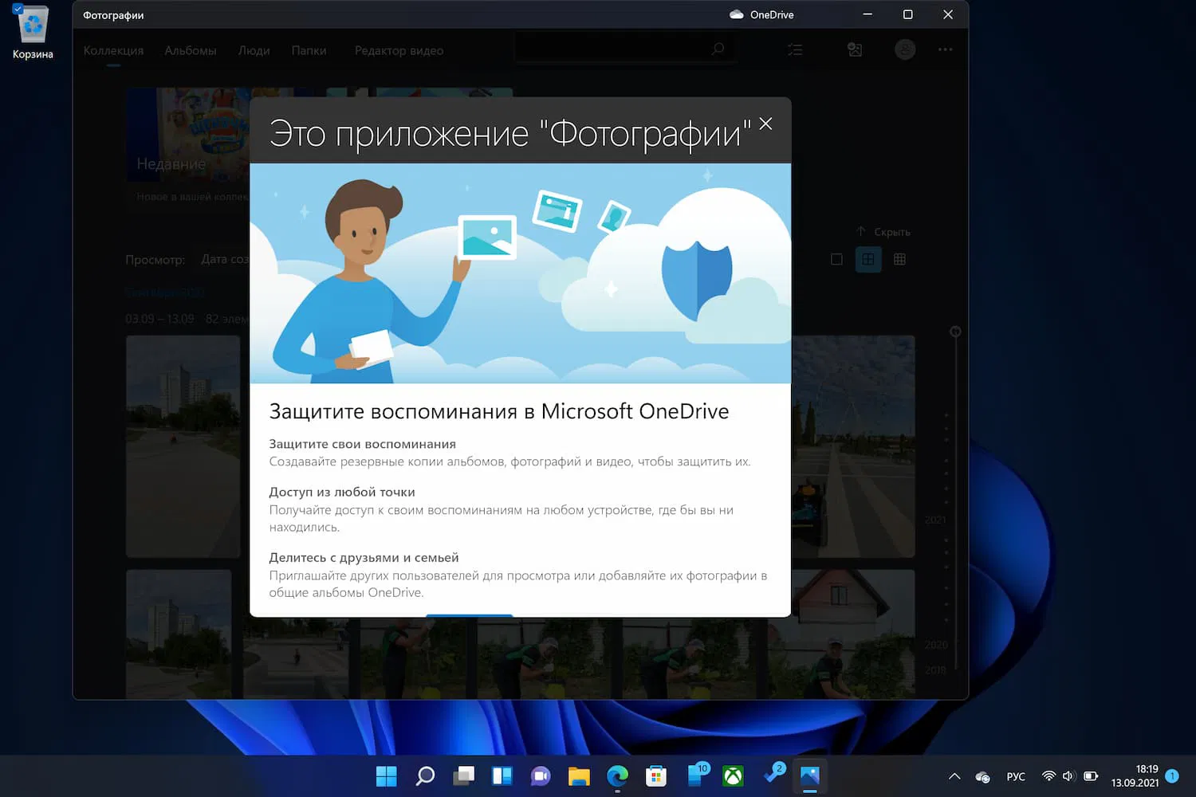Click the text starting "Создавайте резервные копии альбомов"
1196x797 pixels.
tap(509, 461)
